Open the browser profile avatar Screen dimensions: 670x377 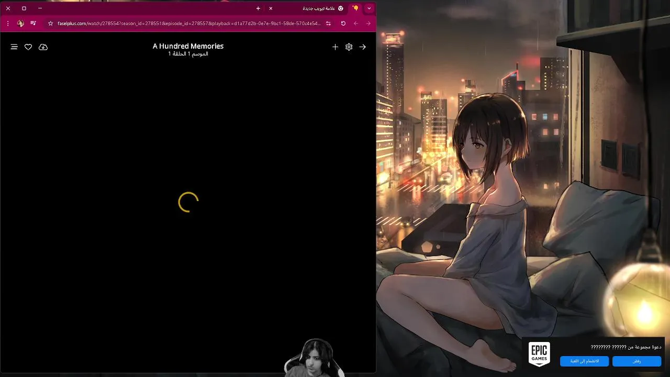[20, 24]
